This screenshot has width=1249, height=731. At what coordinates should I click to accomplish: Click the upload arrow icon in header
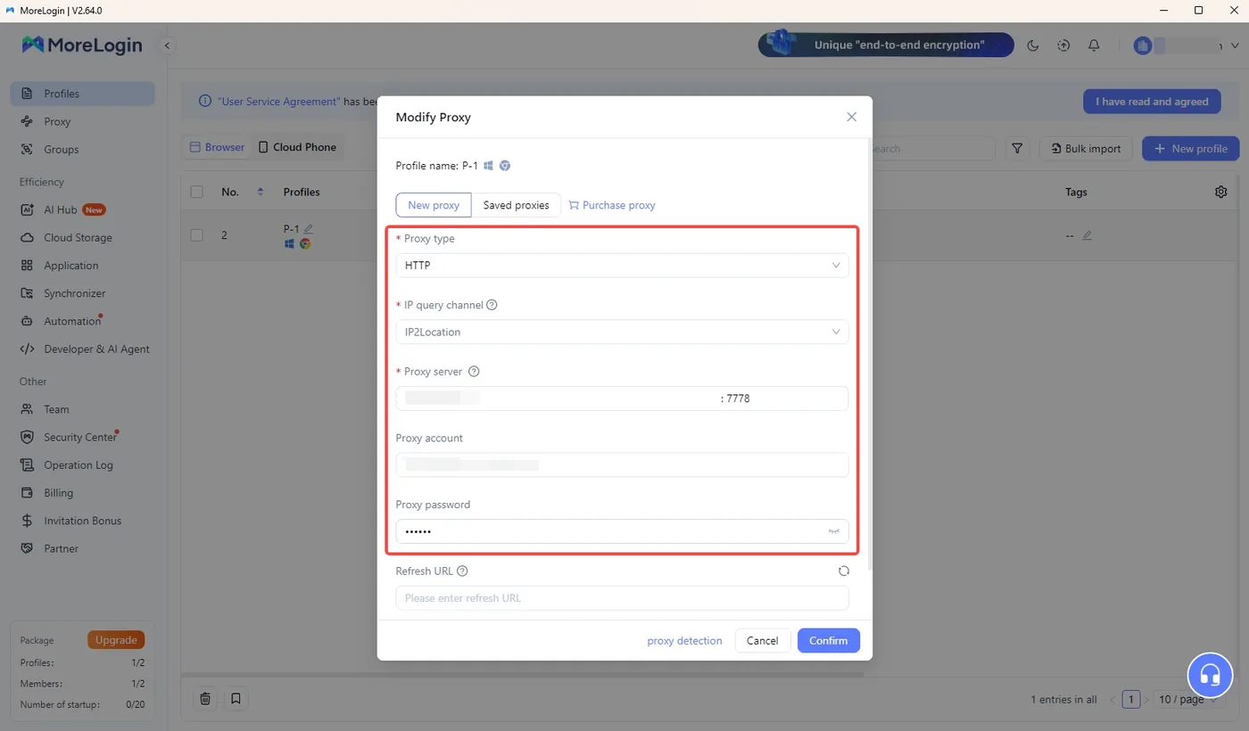coord(1063,45)
